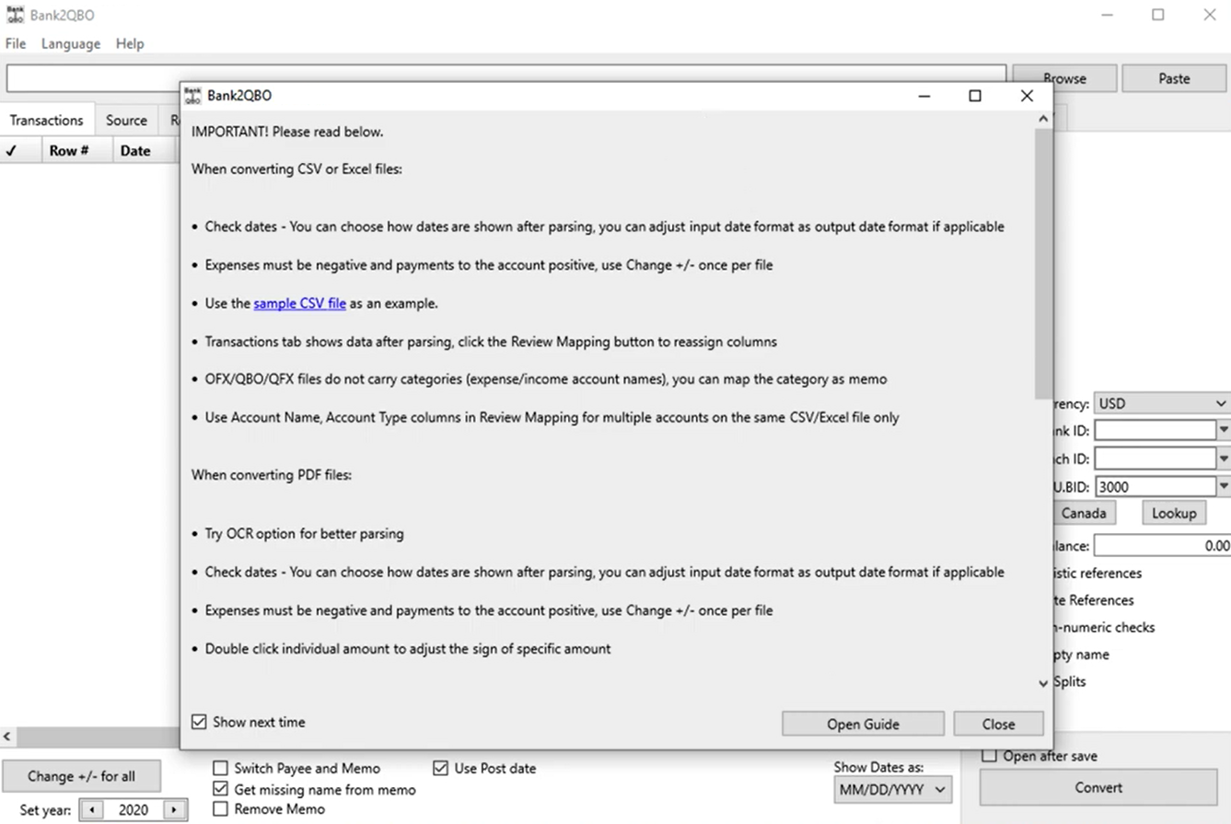Decrease year with left stepper arrow
The width and height of the screenshot is (1231, 824).
point(91,810)
